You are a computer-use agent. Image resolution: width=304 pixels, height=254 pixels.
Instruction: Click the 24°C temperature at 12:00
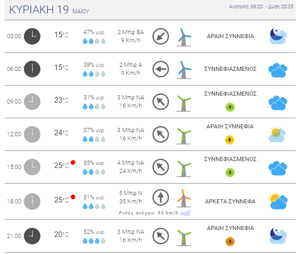pyautogui.click(x=61, y=133)
